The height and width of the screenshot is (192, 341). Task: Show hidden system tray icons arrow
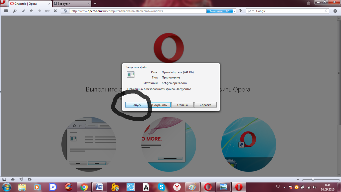(284, 187)
